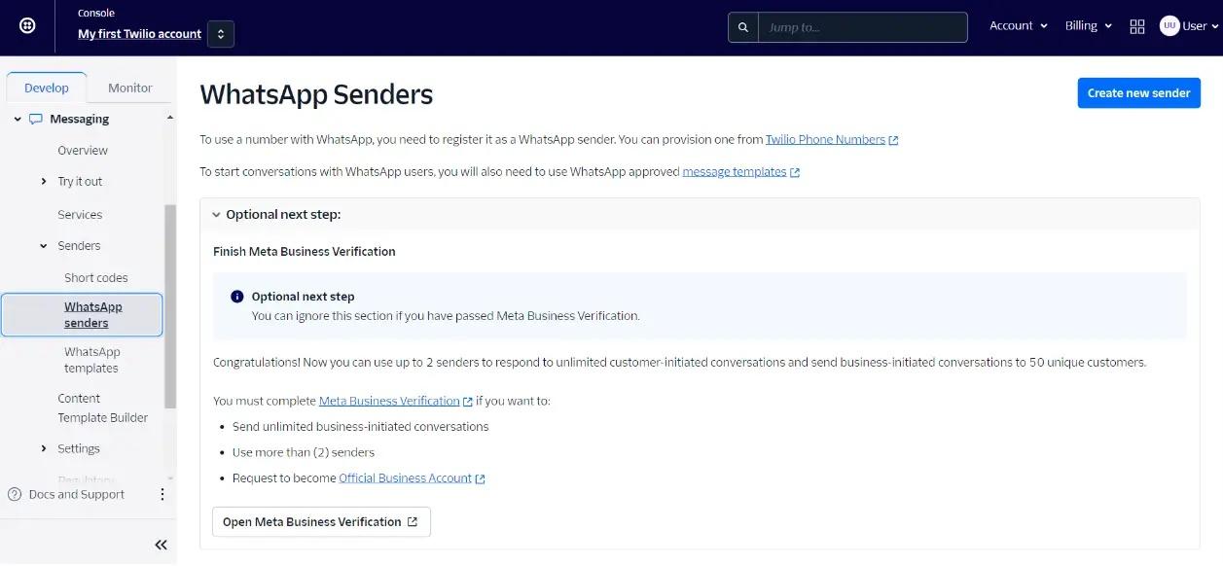Screen dimensions: 1223x566
Task: Click the Jump to search field
Action: (861, 26)
